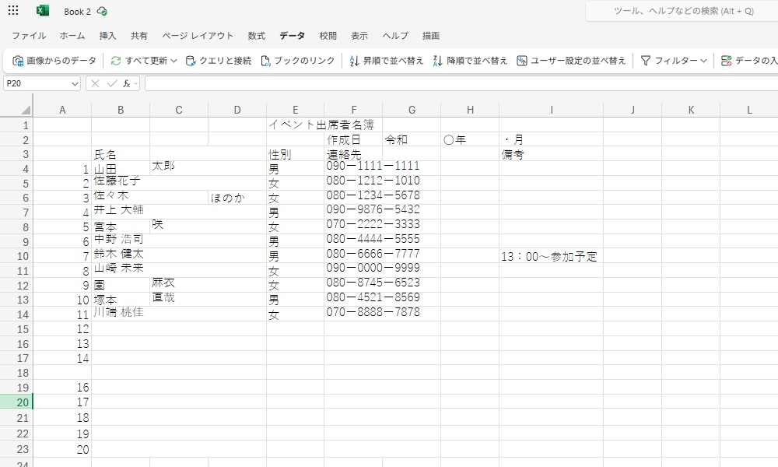Viewport: 778px width, 467px height.
Task: Open ユーザー設定の並べ替え dialog
Action: (571, 61)
